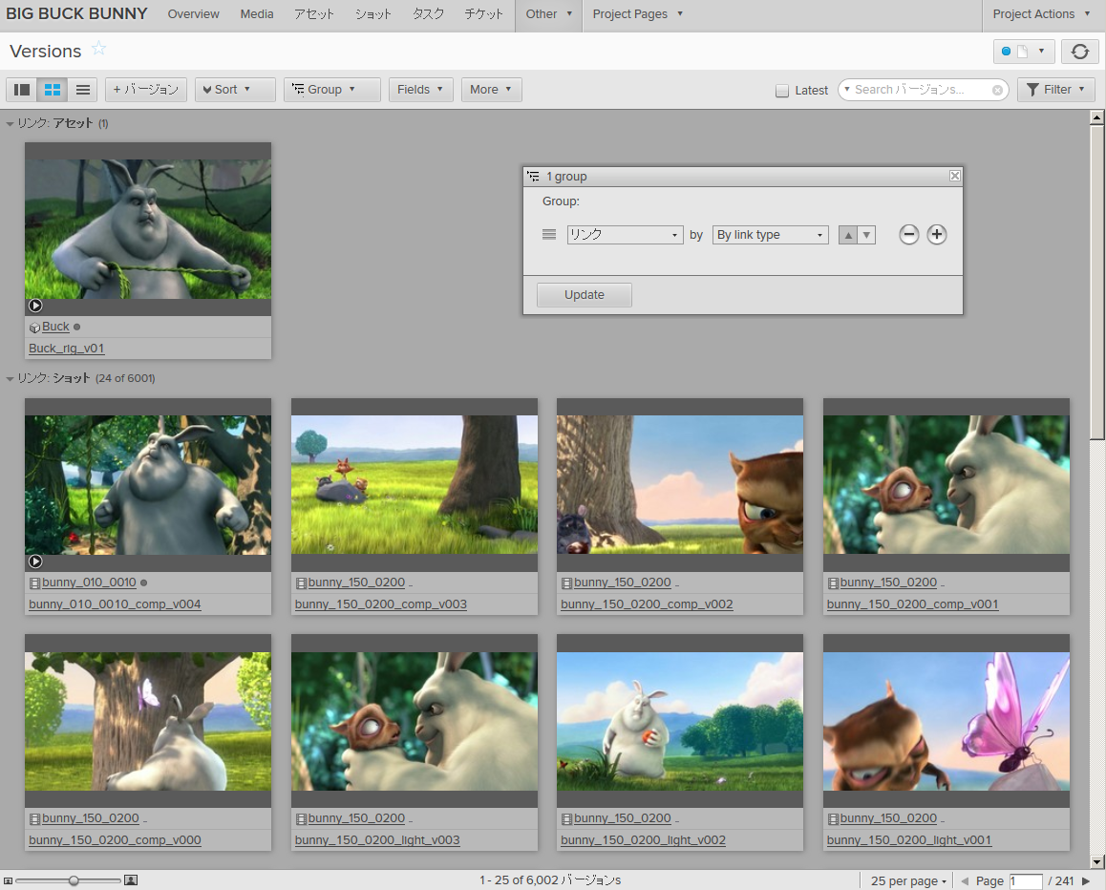This screenshot has width=1106, height=890.
Task: Switch to the master-detail view mode icon
Action: [22, 90]
